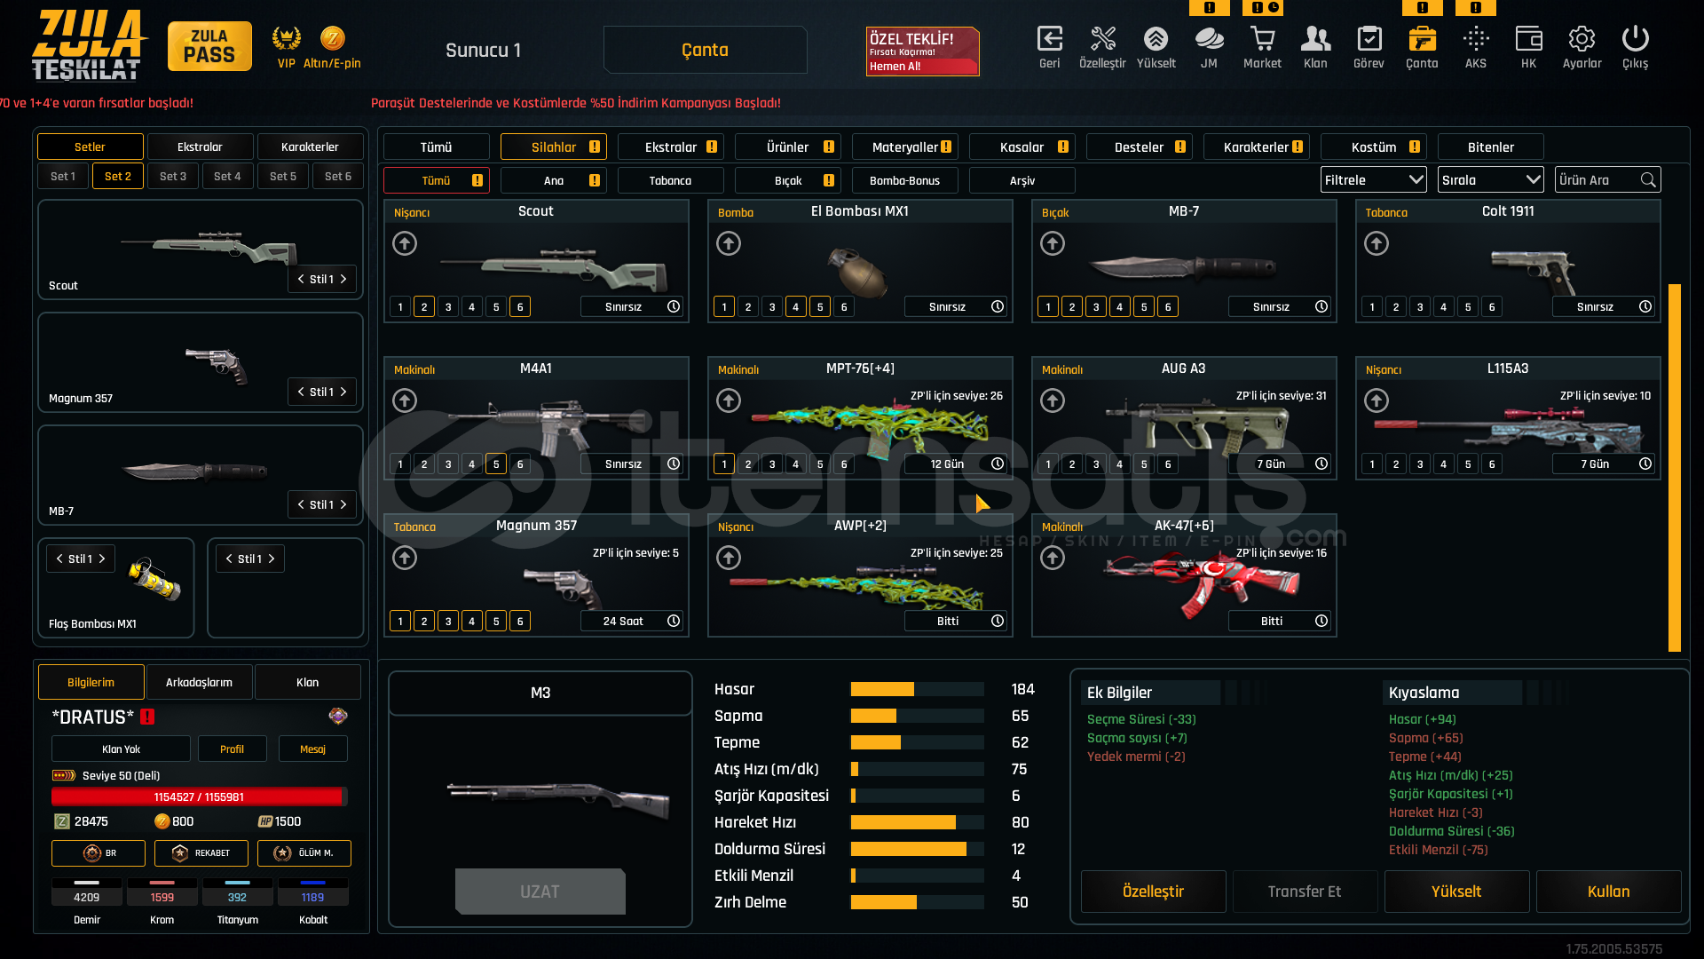Open the Filtrele dropdown
Image resolution: width=1704 pixels, height=959 pixels.
point(1373,180)
